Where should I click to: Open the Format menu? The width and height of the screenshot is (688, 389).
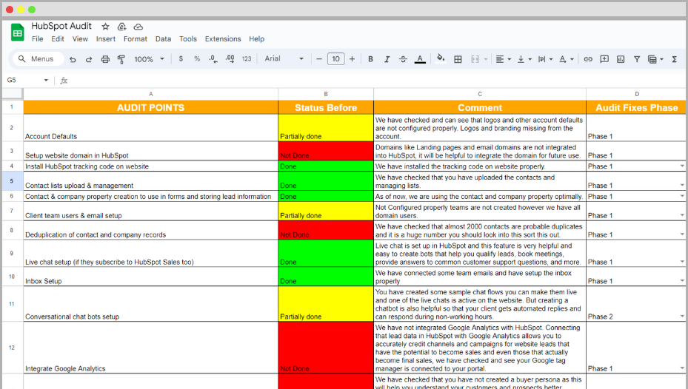pos(135,39)
